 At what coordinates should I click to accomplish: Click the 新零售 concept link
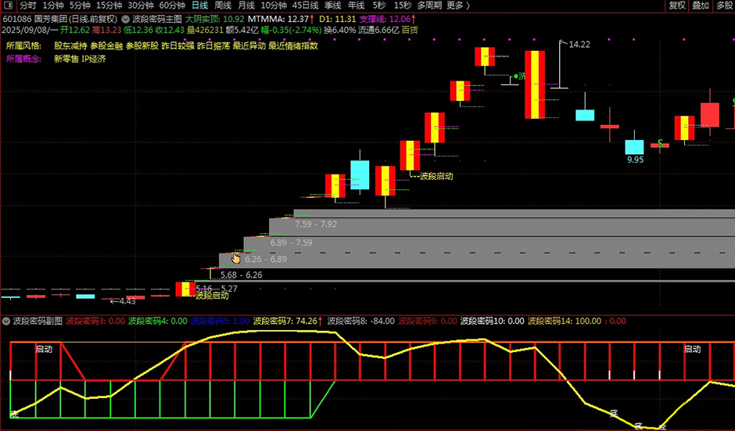click(66, 59)
